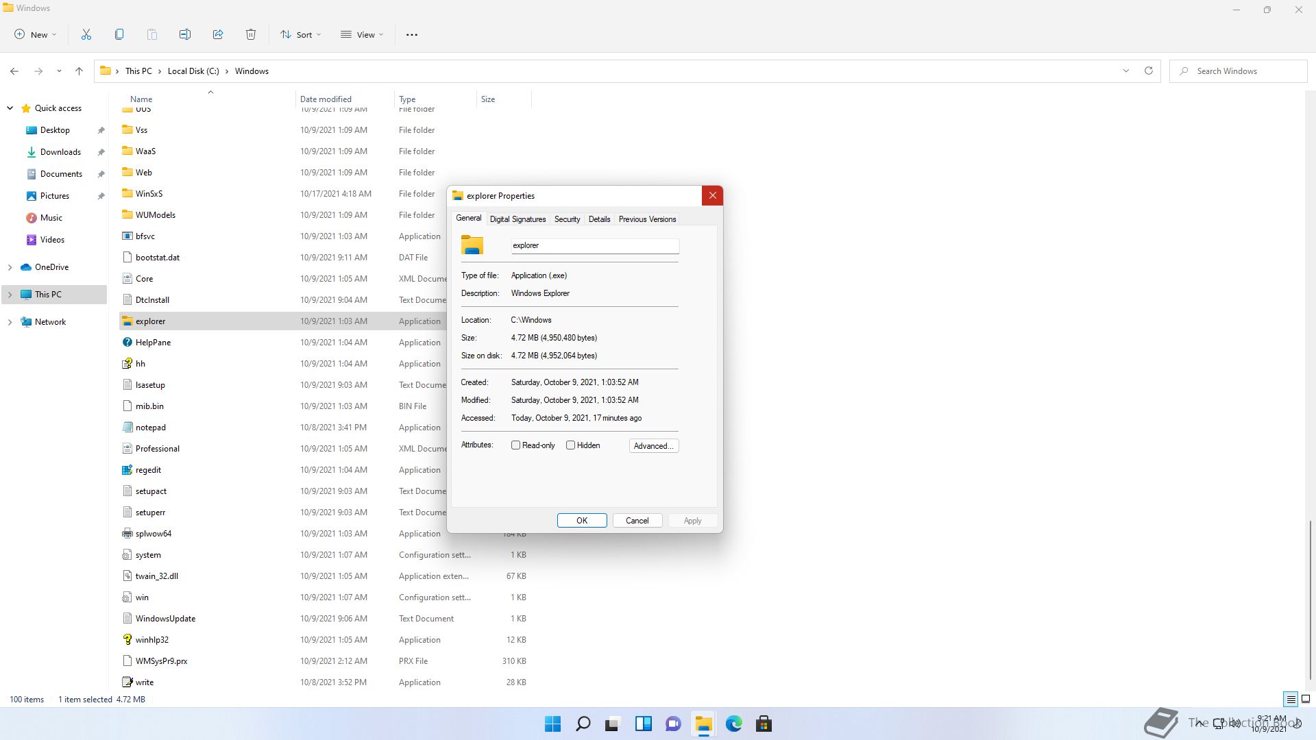Go forward with the right arrow

pos(38,71)
